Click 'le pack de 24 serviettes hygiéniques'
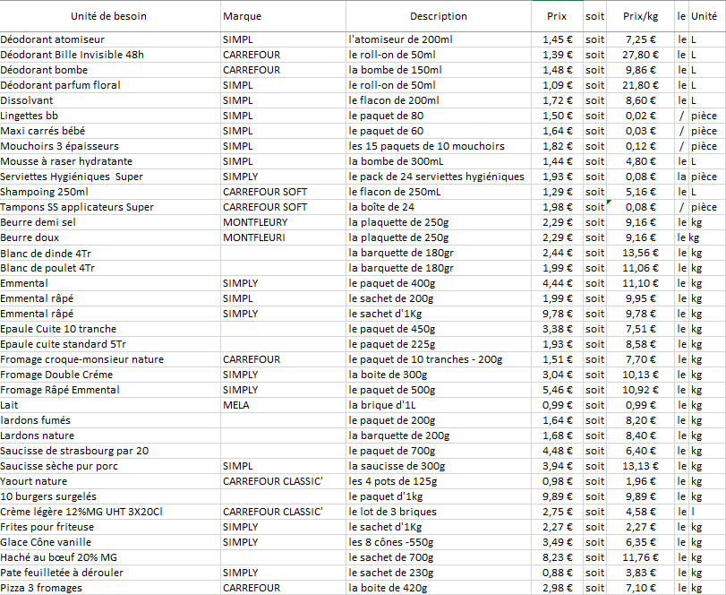This screenshot has height=595, width=726. coord(439,177)
